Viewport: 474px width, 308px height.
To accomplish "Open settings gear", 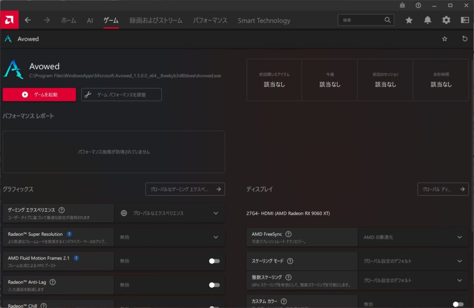I will [x=446, y=20].
